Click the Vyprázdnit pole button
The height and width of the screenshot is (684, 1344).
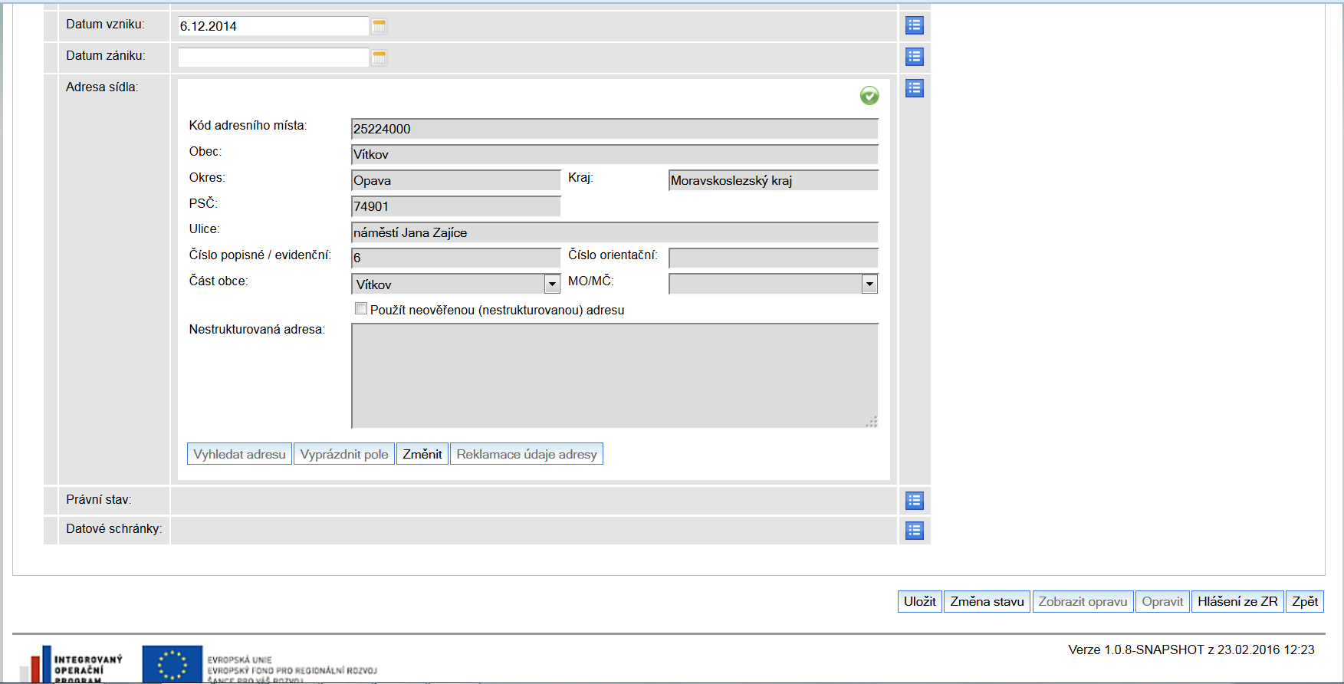344,454
